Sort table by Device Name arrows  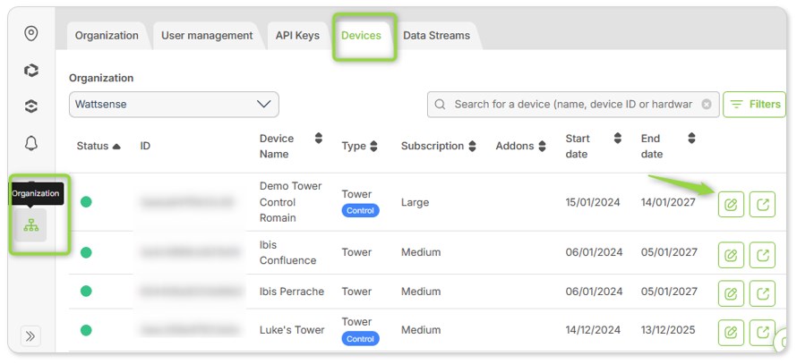319,138
